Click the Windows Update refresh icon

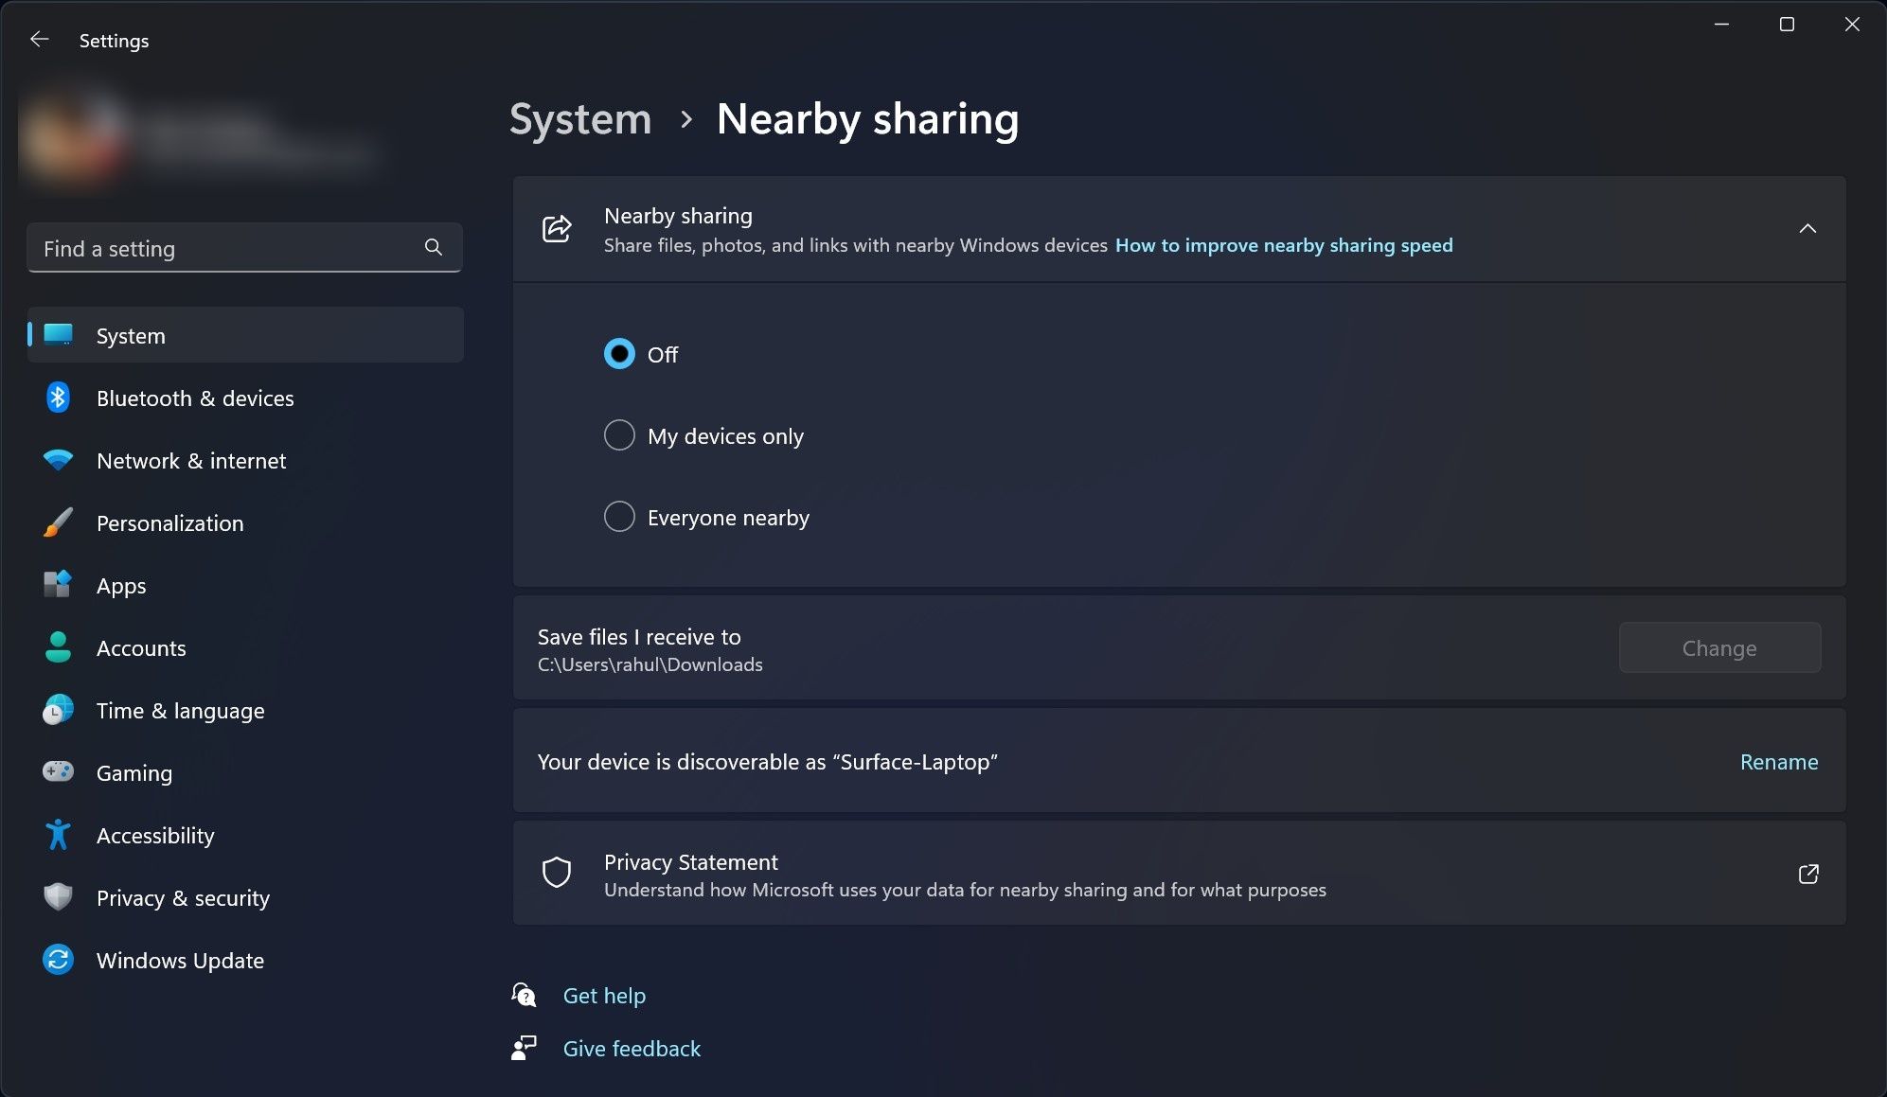(58, 959)
